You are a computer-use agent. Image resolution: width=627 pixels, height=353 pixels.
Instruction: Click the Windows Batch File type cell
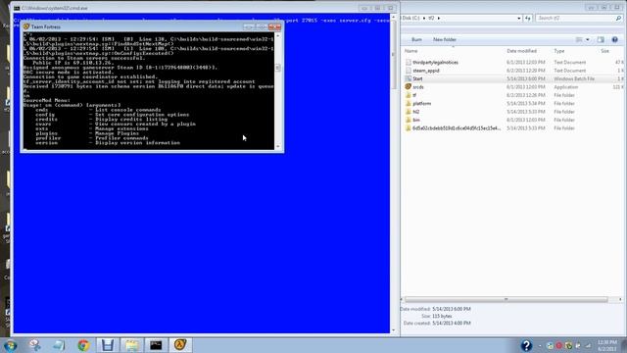[x=574, y=78]
